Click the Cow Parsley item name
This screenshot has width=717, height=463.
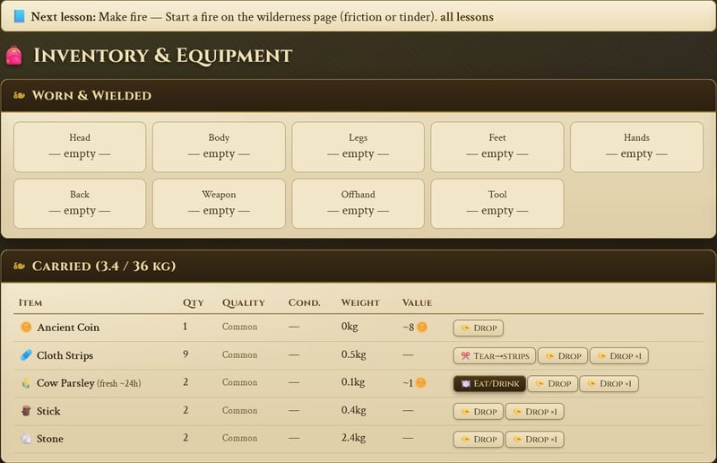65,383
